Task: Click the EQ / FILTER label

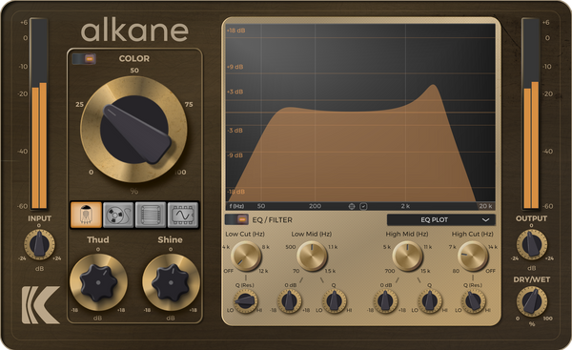Action: [x=272, y=220]
